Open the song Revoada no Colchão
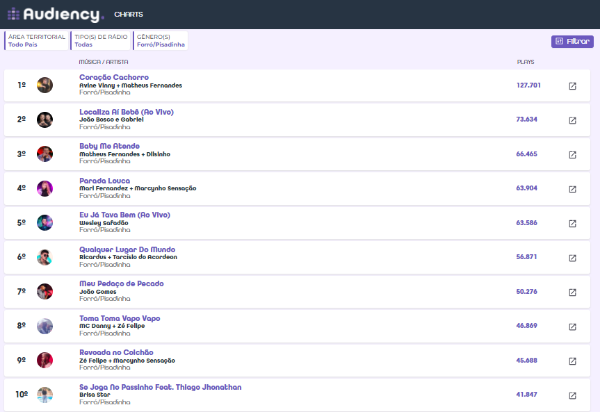Image resolution: width=600 pixels, height=412 pixels. [116, 352]
